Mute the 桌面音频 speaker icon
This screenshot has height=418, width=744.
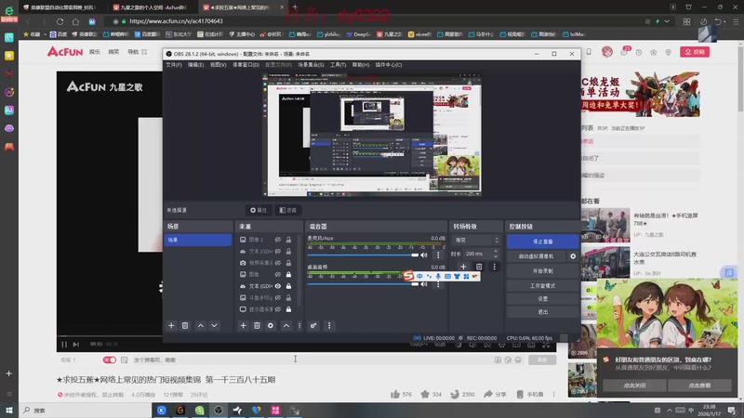point(424,284)
